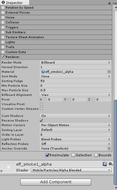Viewport: 117px width, 190px height.
Task: Click the scrollbar down arrow
Action: pyautogui.click(x=116, y=188)
